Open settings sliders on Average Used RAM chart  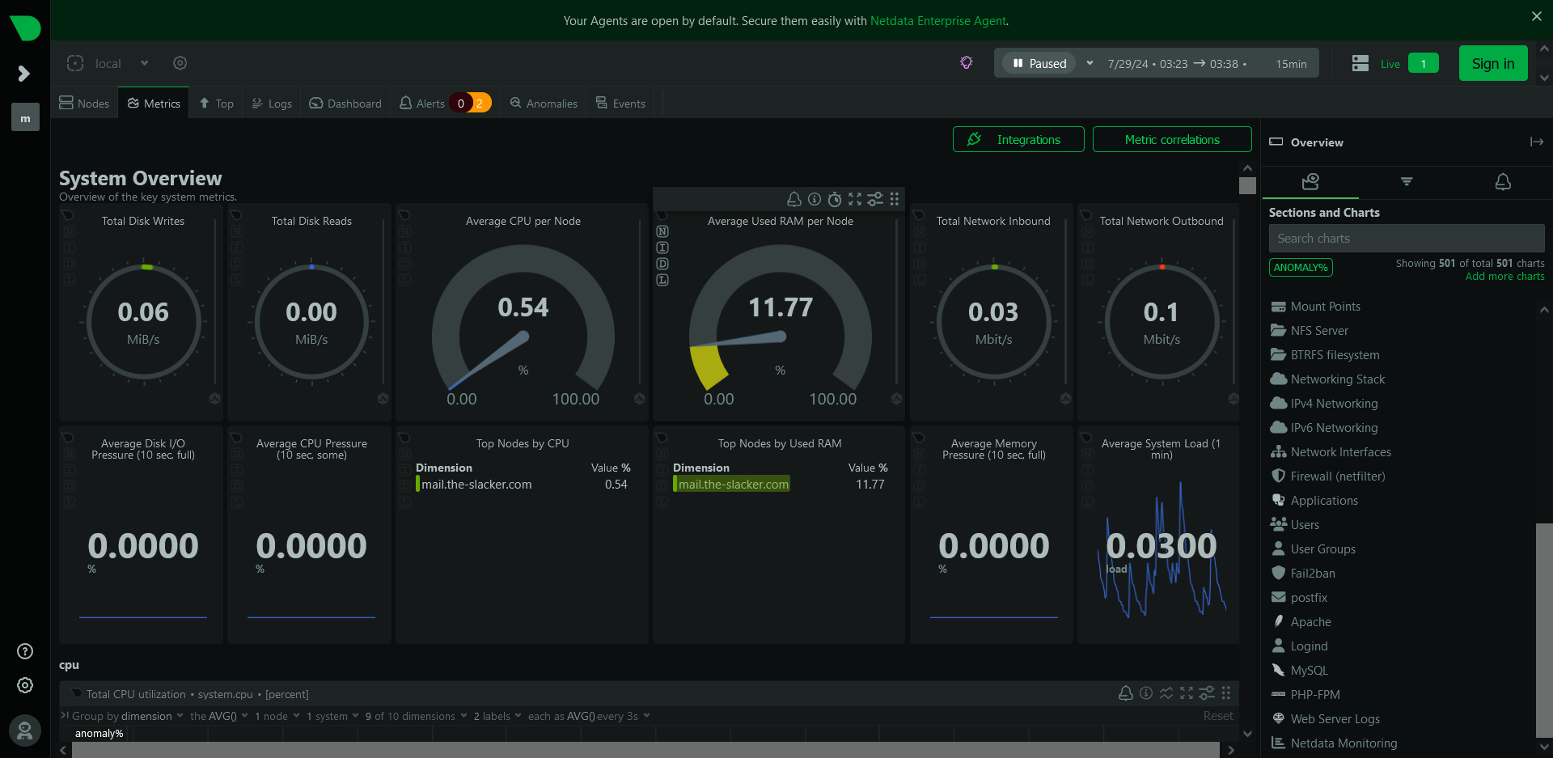coord(875,199)
